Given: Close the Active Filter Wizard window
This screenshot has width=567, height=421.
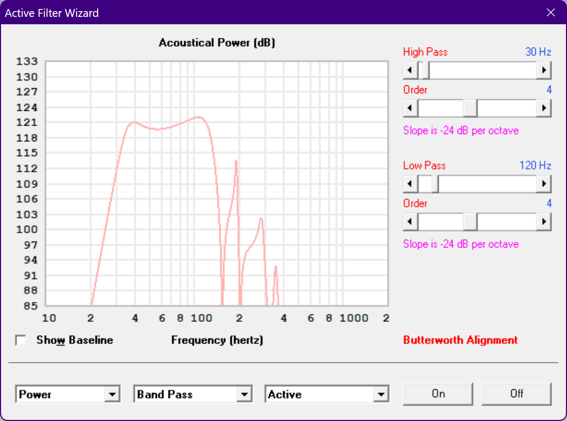Looking at the screenshot, I should click(x=551, y=13).
